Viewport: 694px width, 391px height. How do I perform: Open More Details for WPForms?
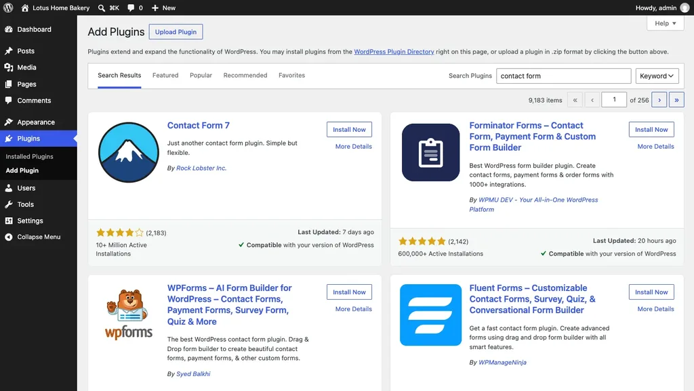[353, 309]
